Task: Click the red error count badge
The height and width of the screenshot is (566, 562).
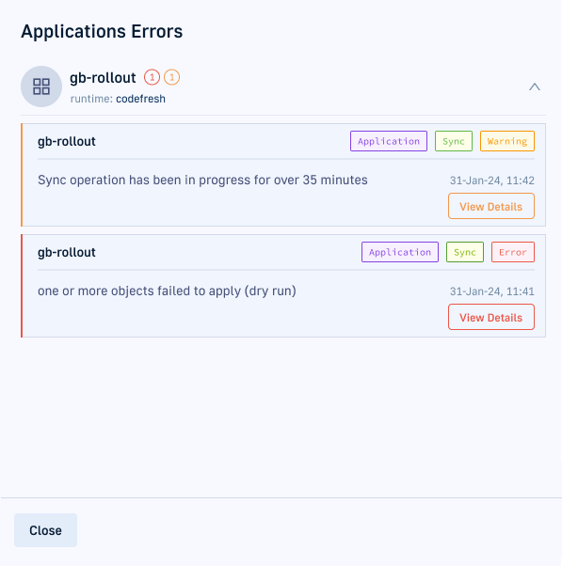Action: (x=152, y=77)
